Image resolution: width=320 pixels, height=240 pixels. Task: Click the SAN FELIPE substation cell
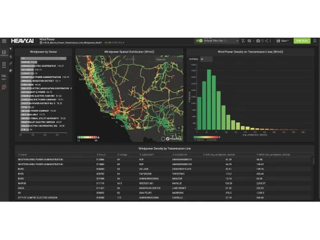(x=145, y=193)
